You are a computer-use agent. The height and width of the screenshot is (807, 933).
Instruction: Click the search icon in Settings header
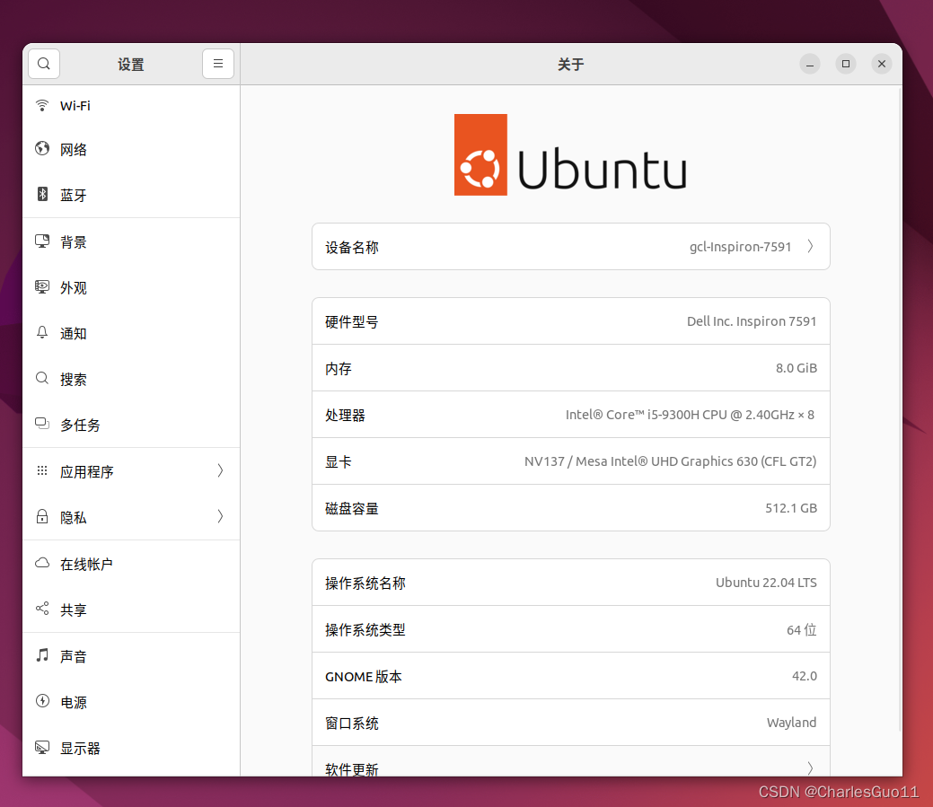coord(43,64)
